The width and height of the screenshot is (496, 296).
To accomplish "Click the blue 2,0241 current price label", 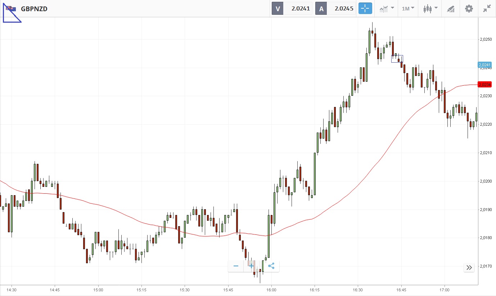I will (484, 65).
